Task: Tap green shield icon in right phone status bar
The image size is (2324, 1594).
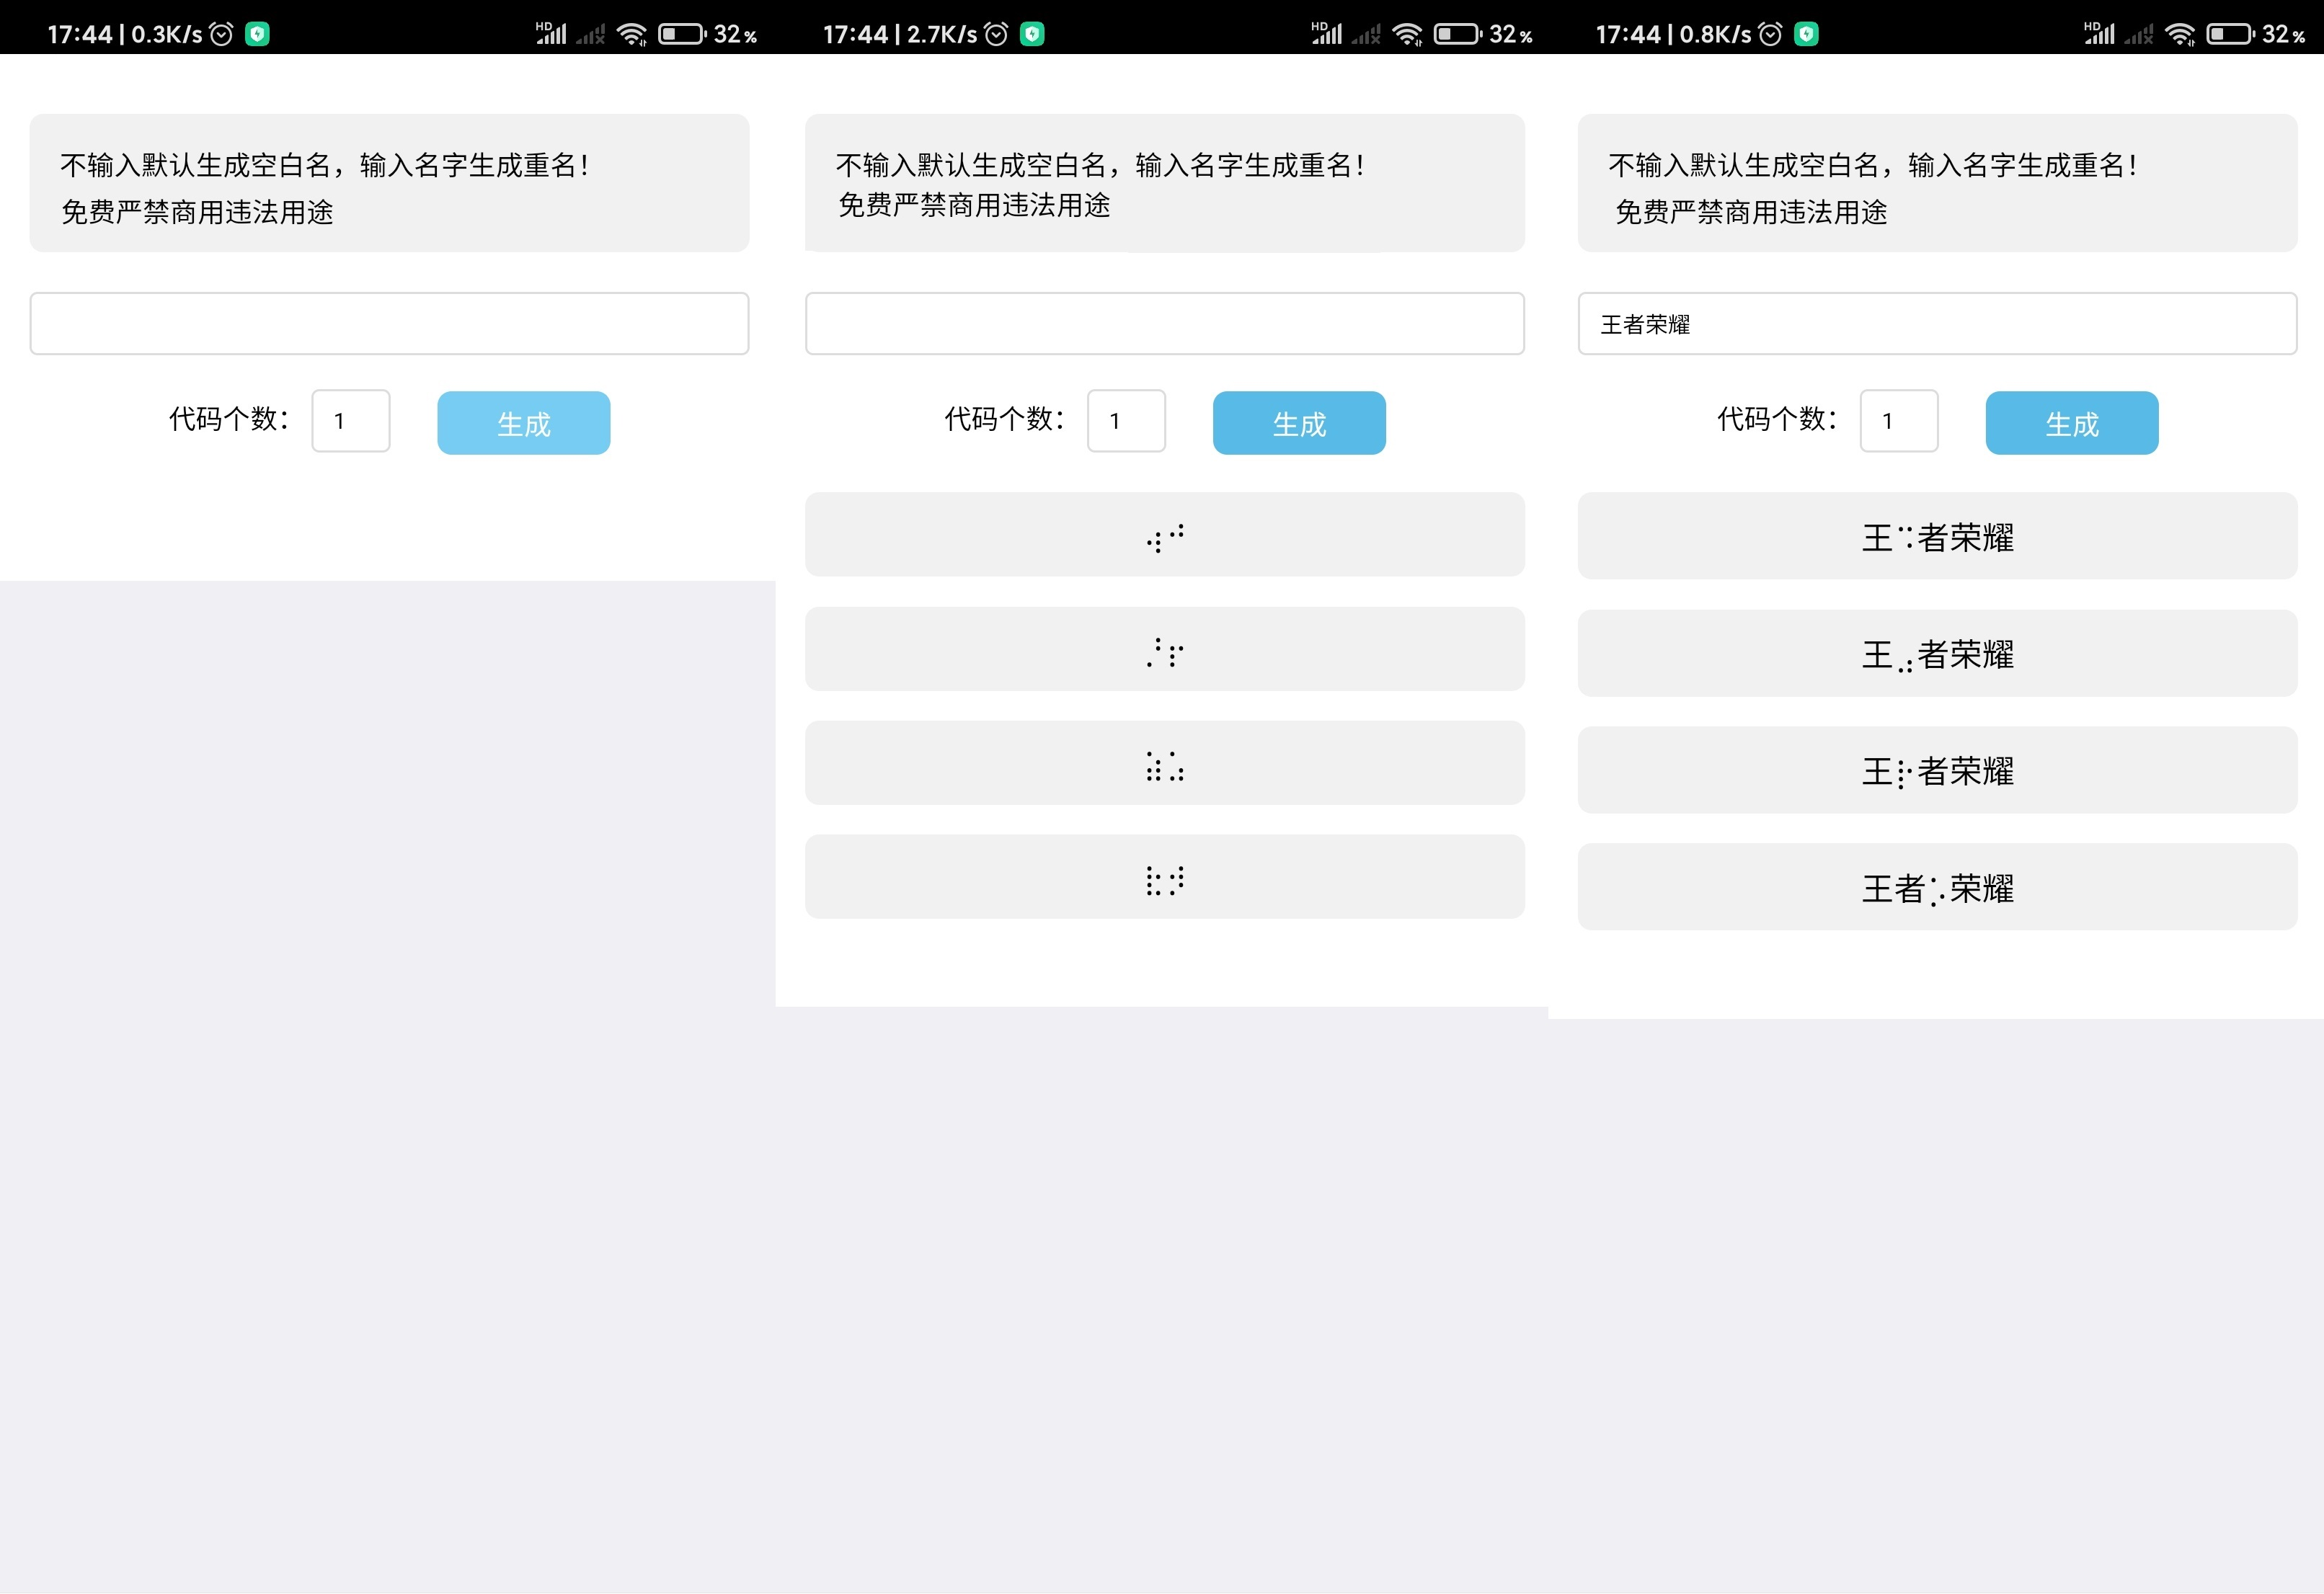Action: click(x=1806, y=34)
